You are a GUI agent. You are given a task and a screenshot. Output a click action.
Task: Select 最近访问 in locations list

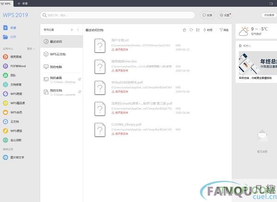61,42
